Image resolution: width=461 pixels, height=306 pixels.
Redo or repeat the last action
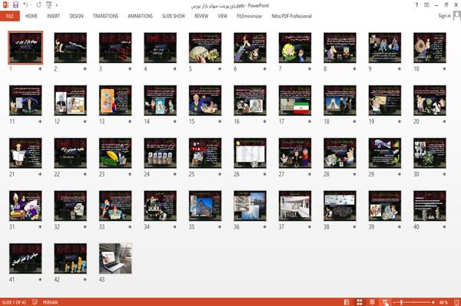[39, 5]
